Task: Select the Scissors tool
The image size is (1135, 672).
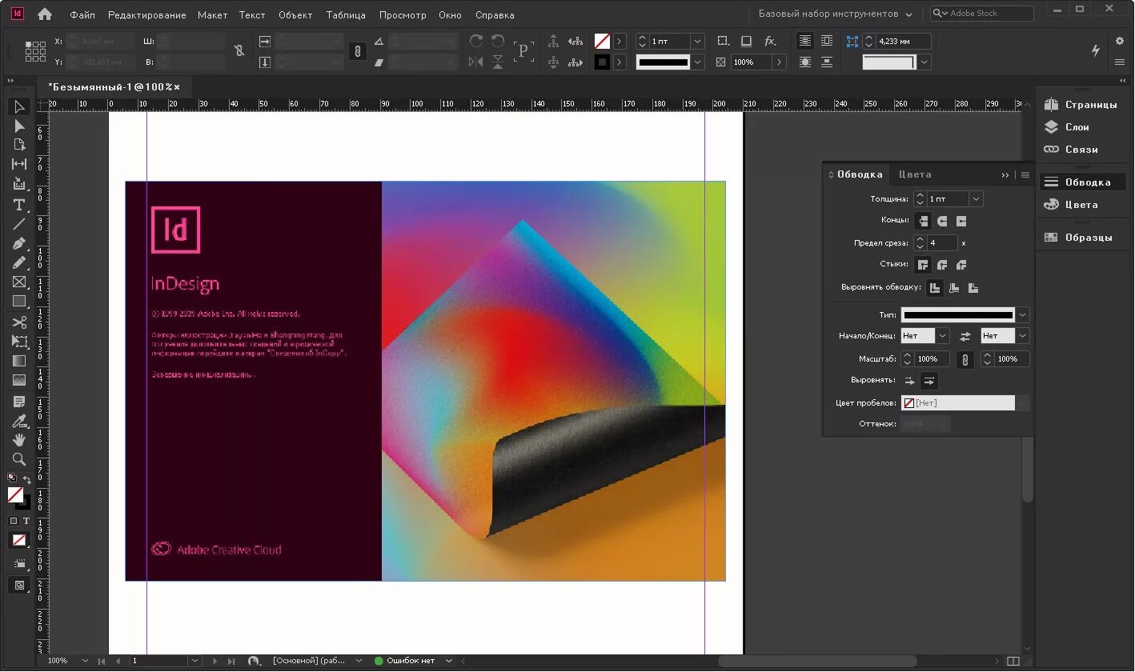Action: pos(18,322)
